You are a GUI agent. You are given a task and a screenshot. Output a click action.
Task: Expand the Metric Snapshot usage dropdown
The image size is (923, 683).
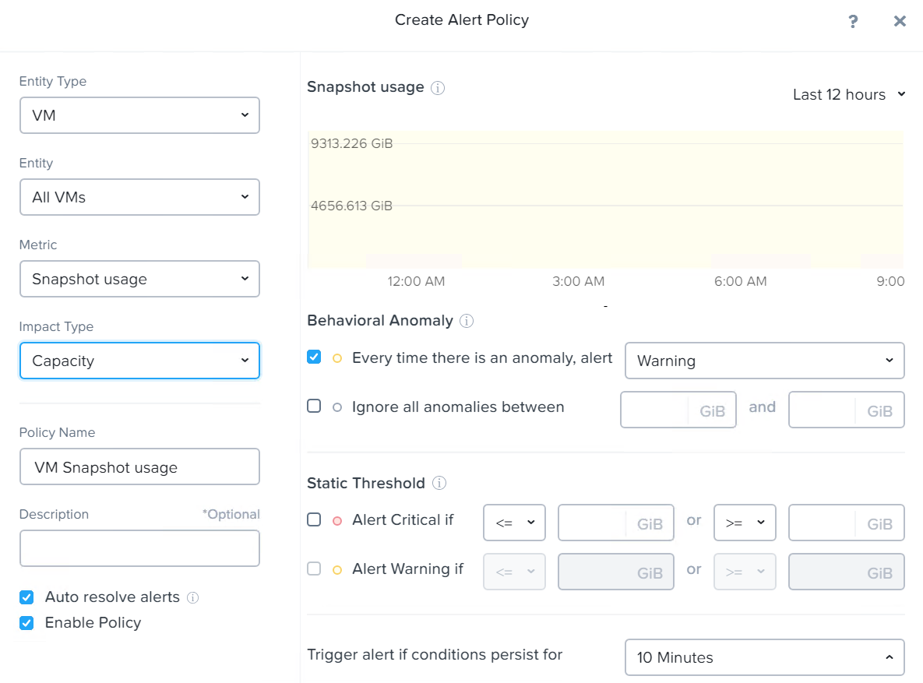pyautogui.click(x=139, y=279)
